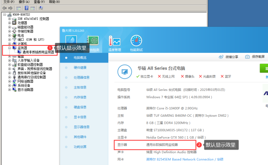Expand the IDE ATA/ATAPI 控制器 node

(x=10, y=19)
